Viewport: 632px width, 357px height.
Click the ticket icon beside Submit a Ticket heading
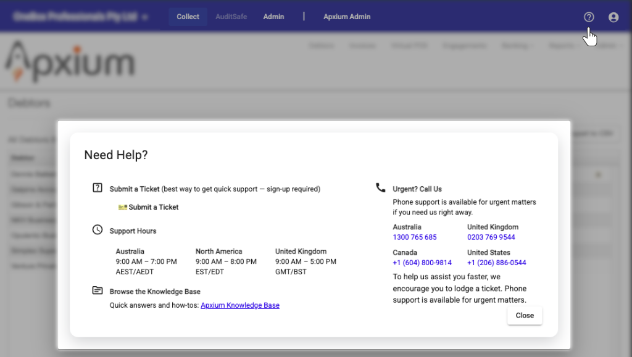98,188
